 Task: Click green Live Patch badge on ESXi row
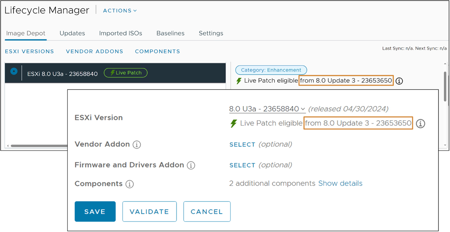pos(126,73)
